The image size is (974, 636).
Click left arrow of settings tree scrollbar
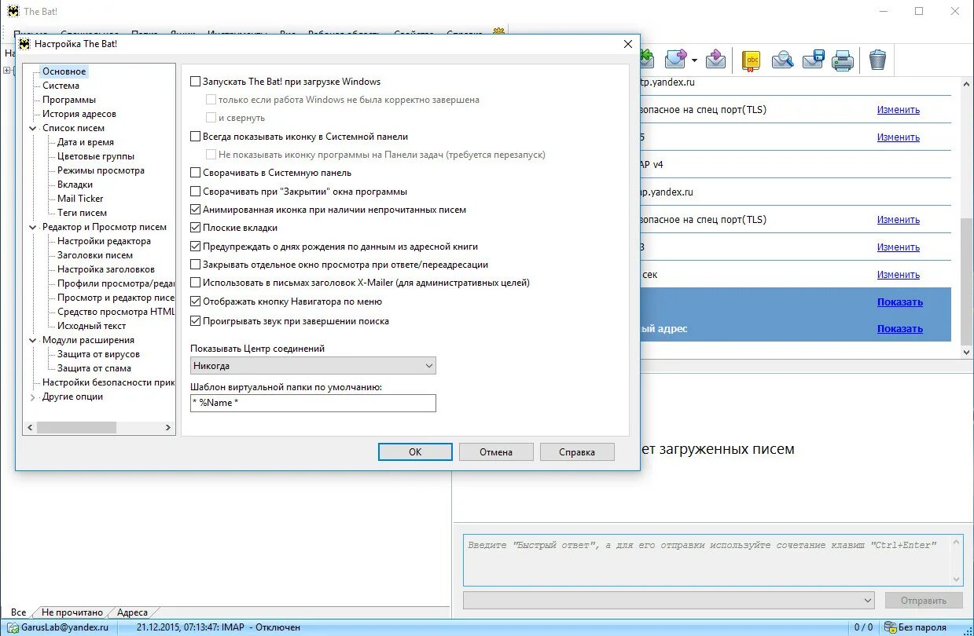click(x=30, y=427)
